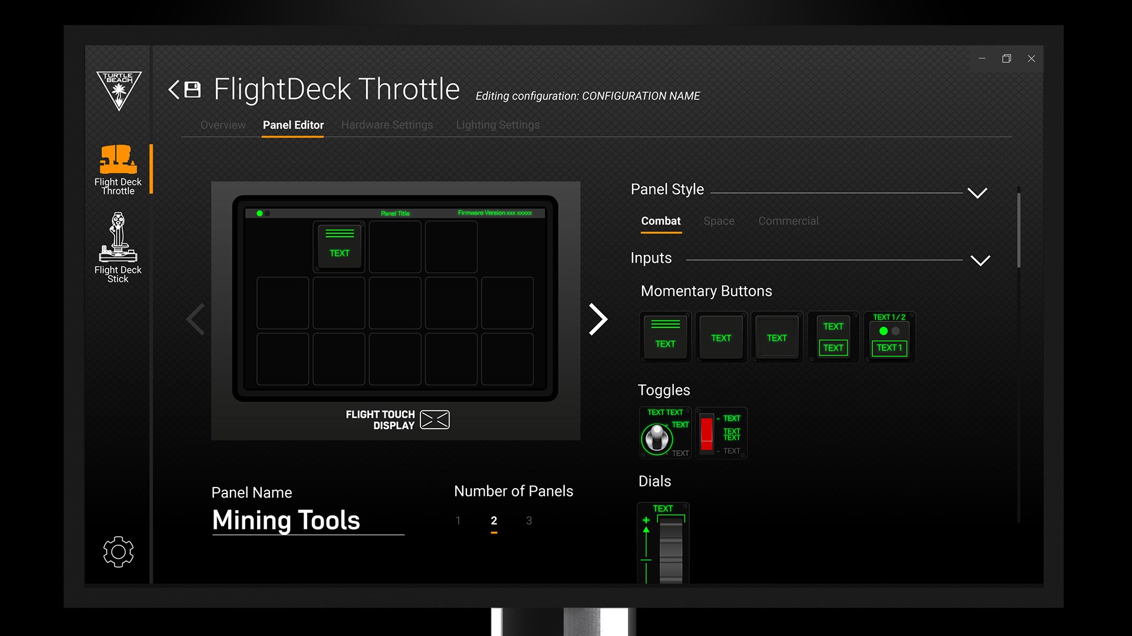Screen dimensions: 1132x636
Task: Select the Space panel style
Action: 719,221
